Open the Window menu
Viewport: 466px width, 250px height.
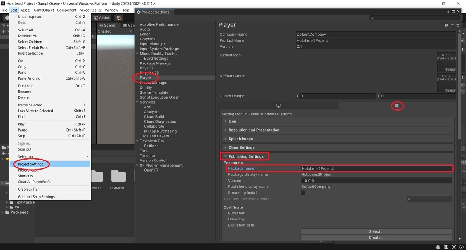(x=111, y=10)
